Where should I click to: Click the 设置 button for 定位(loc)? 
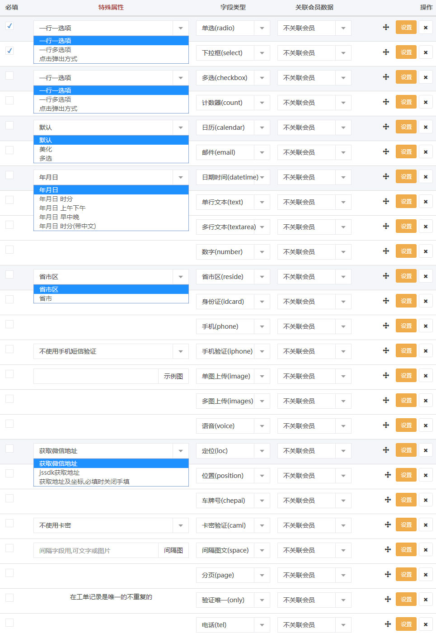click(405, 450)
